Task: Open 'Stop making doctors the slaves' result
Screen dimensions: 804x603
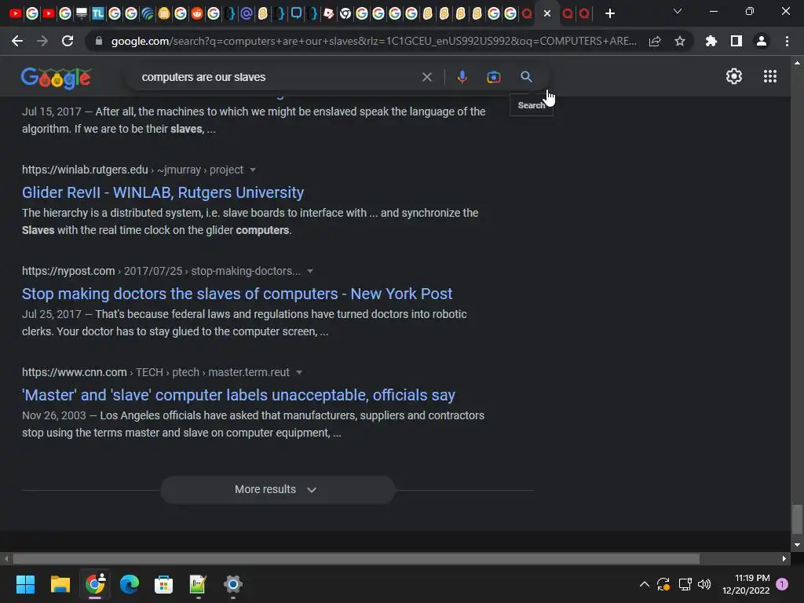Action: click(237, 294)
